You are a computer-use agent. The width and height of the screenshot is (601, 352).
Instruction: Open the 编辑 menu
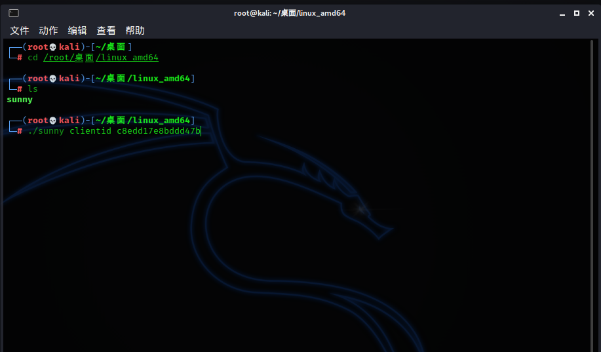[77, 31]
